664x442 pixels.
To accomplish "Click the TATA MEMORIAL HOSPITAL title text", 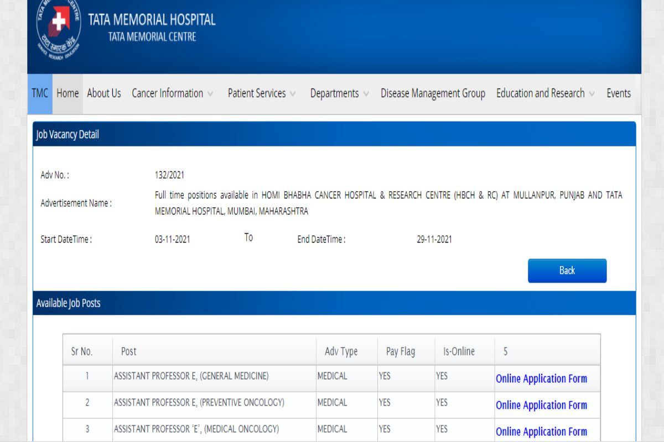I will tap(152, 20).
